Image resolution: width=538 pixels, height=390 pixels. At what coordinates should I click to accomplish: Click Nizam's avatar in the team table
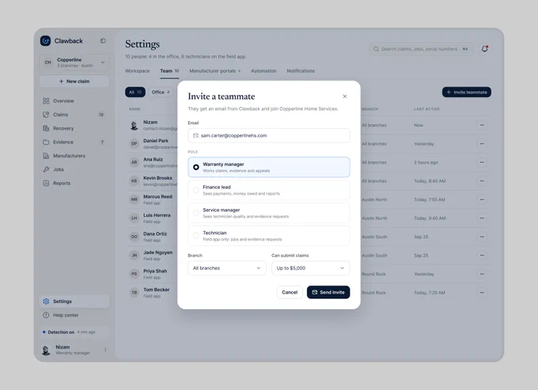(x=134, y=126)
